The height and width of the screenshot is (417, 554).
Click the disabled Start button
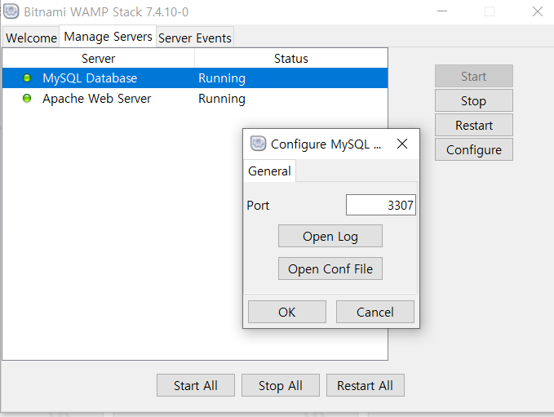click(x=474, y=76)
